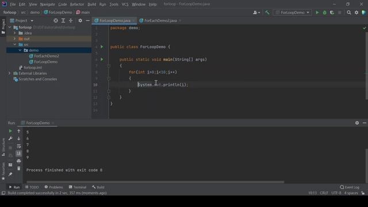
Task: Move up the stack trace arrow
Action: 19,131
